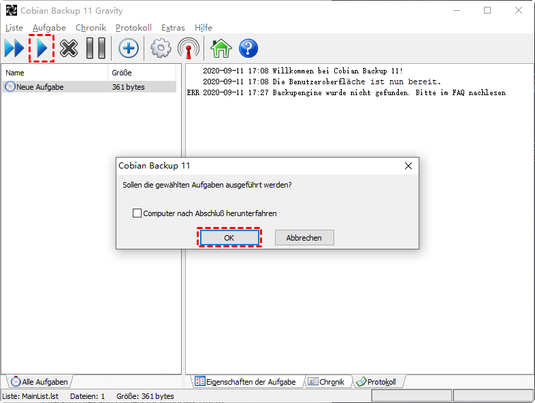Maximize the Cobian Backup window

[487, 11]
